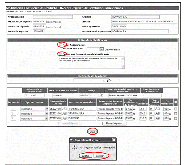Viewport: 185px width, 165px height.
Task: Click the Grabar button
Action: (x=93, y=132)
